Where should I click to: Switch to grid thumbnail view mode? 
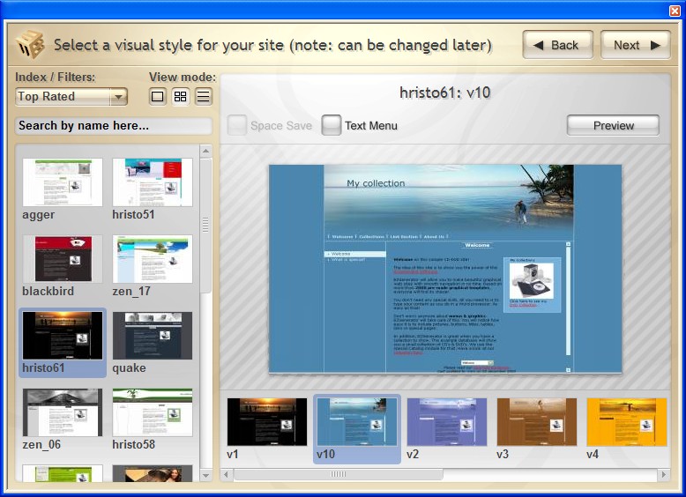pyautogui.click(x=181, y=97)
